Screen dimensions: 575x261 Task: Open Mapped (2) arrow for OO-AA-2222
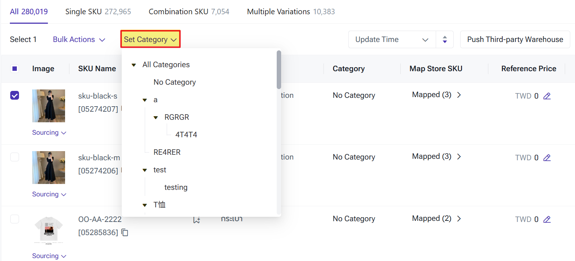[459, 219]
